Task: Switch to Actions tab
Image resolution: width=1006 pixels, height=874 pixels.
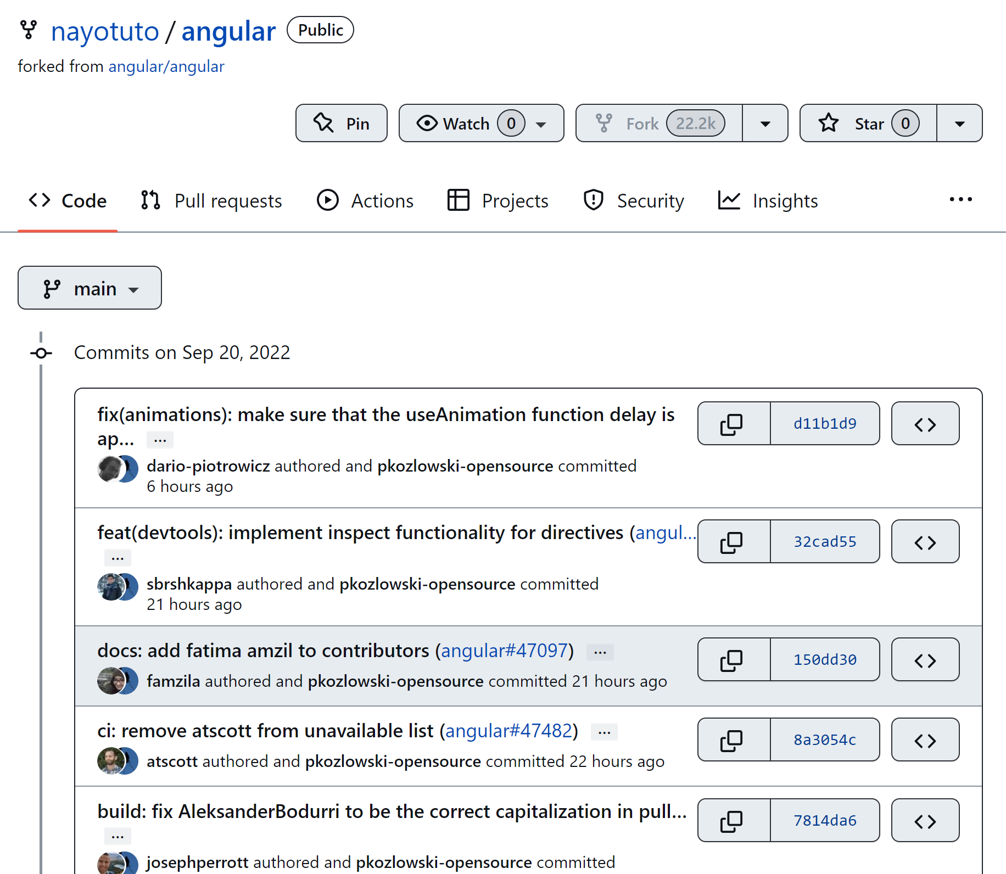Action: click(x=365, y=200)
